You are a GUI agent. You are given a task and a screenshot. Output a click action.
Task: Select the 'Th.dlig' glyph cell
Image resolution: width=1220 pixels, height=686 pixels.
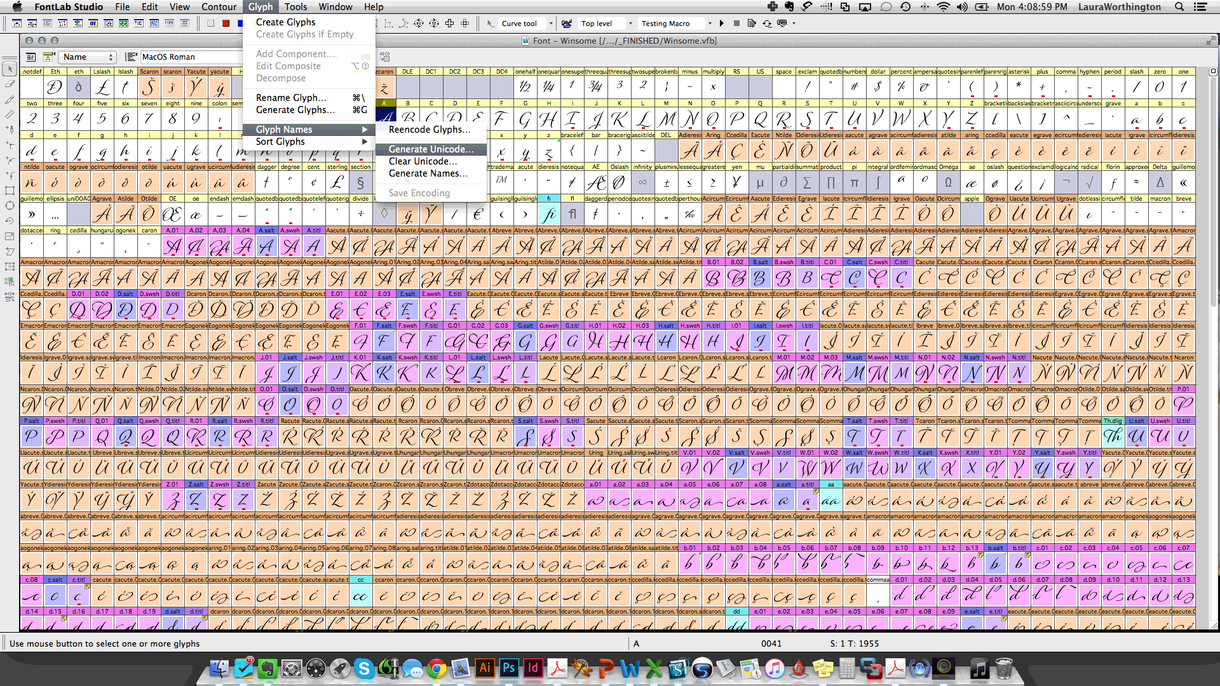(x=1113, y=433)
